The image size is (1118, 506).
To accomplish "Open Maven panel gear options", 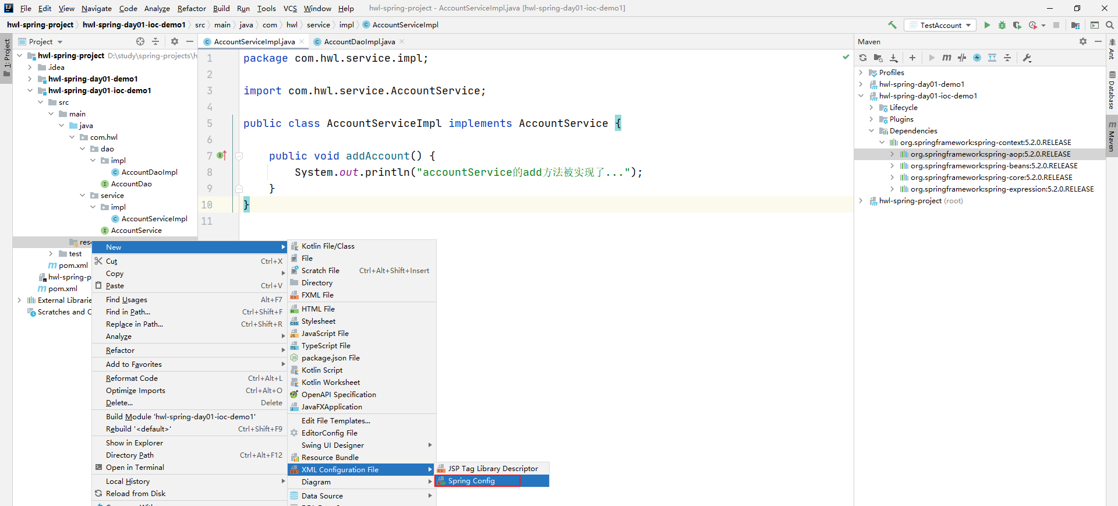I will click(x=1083, y=41).
